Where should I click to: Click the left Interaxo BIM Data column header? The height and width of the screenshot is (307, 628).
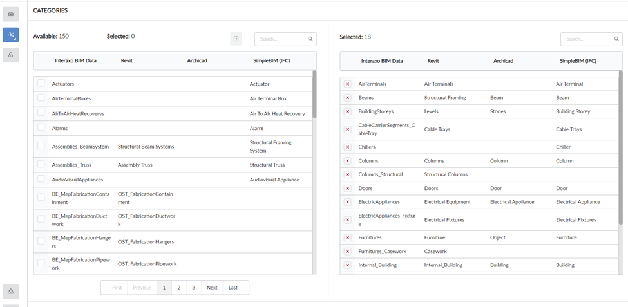click(76, 61)
